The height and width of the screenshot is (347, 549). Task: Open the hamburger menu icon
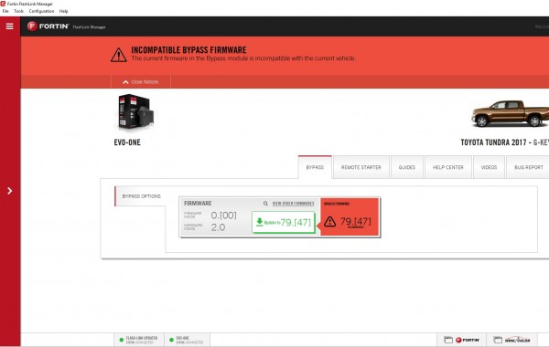point(9,26)
